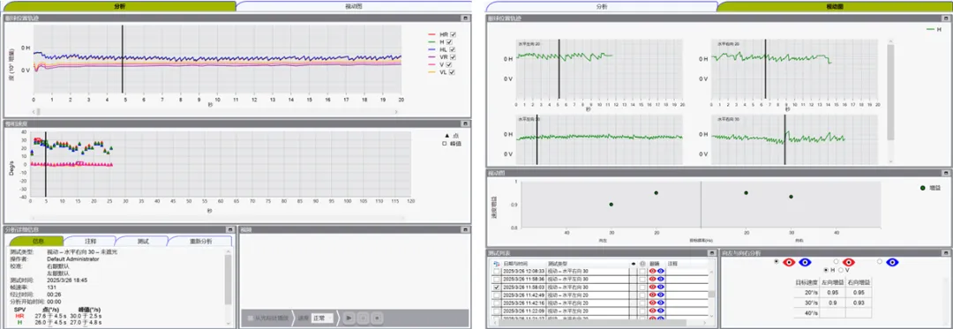Collapse the test list panel

tap(712, 252)
